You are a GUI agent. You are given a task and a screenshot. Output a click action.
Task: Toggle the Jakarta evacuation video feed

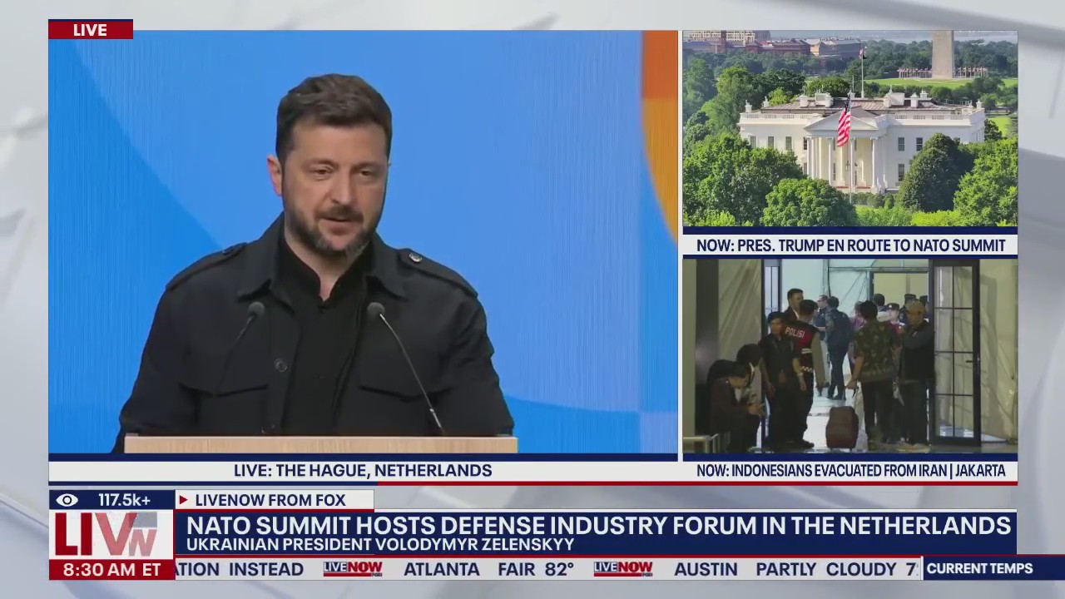pos(849,358)
